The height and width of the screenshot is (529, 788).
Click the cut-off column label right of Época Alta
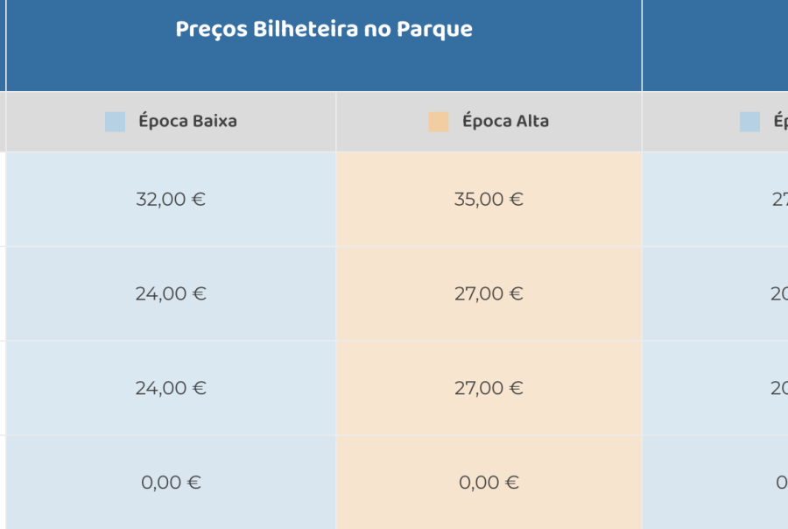pos(780,122)
